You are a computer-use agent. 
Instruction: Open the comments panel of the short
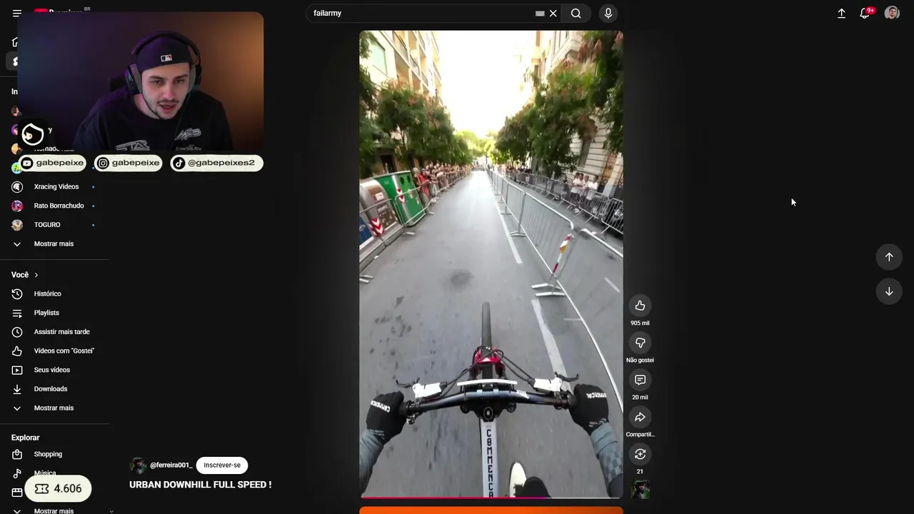[x=640, y=380]
